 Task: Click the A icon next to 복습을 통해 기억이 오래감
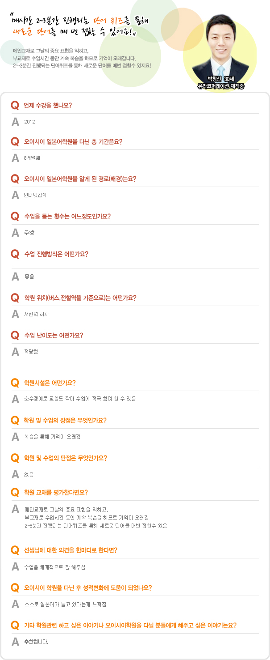click(x=15, y=436)
